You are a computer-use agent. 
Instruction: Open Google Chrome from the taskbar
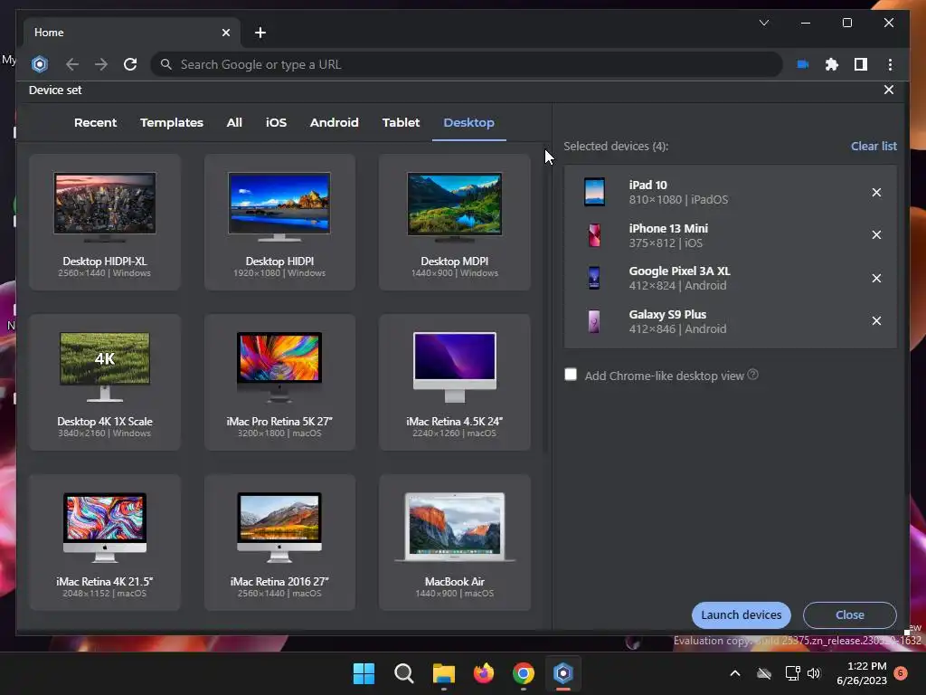(524, 673)
